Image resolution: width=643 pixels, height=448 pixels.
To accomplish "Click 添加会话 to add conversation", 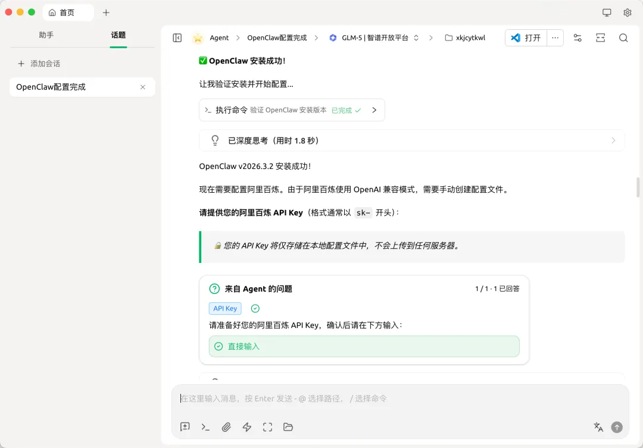I will (39, 64).
